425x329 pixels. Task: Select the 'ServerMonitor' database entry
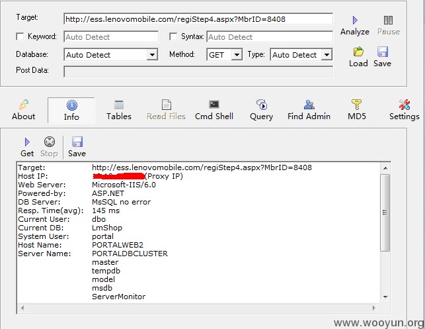click(x=119, y=297)
